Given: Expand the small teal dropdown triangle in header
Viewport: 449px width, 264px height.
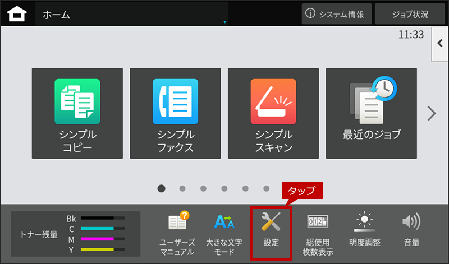Looking at the screenshot, I should tap(224, 22).
